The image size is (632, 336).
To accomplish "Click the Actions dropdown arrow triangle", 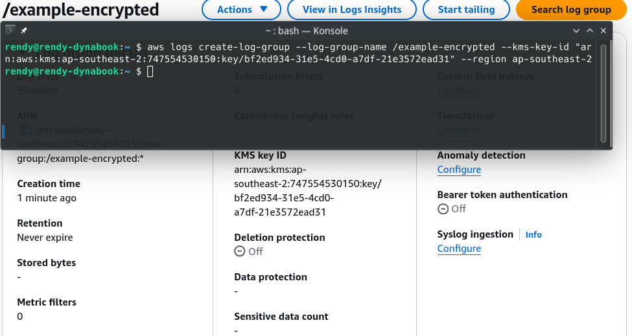I will tap(264, 9).
